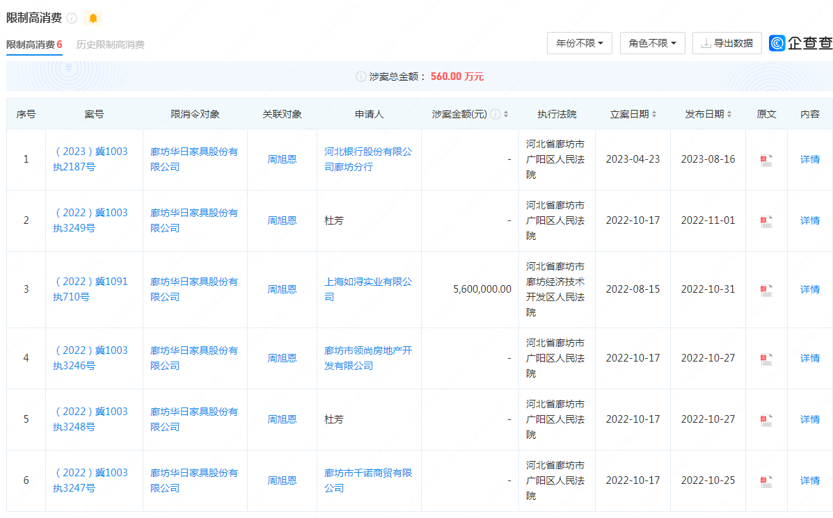Image resolution: width=833 pixels, height=518 pixels.
Task: Open applicant 廊坊市千诺商贸有限公司
Action: (368, 480)
